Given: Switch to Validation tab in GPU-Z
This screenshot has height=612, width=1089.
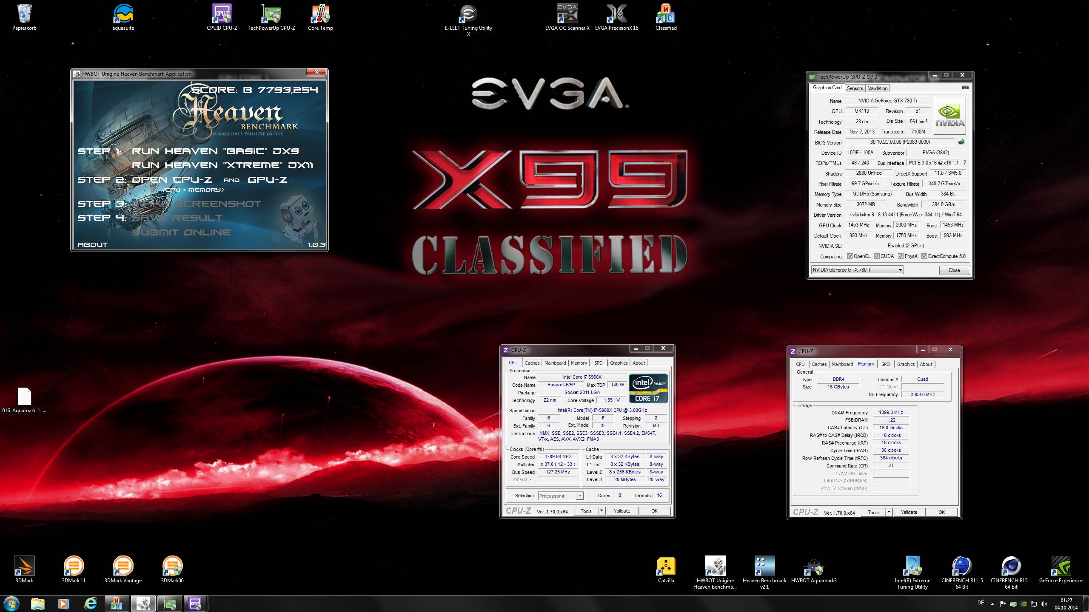Looking at the screenshot, I should (x=878, y=88).
